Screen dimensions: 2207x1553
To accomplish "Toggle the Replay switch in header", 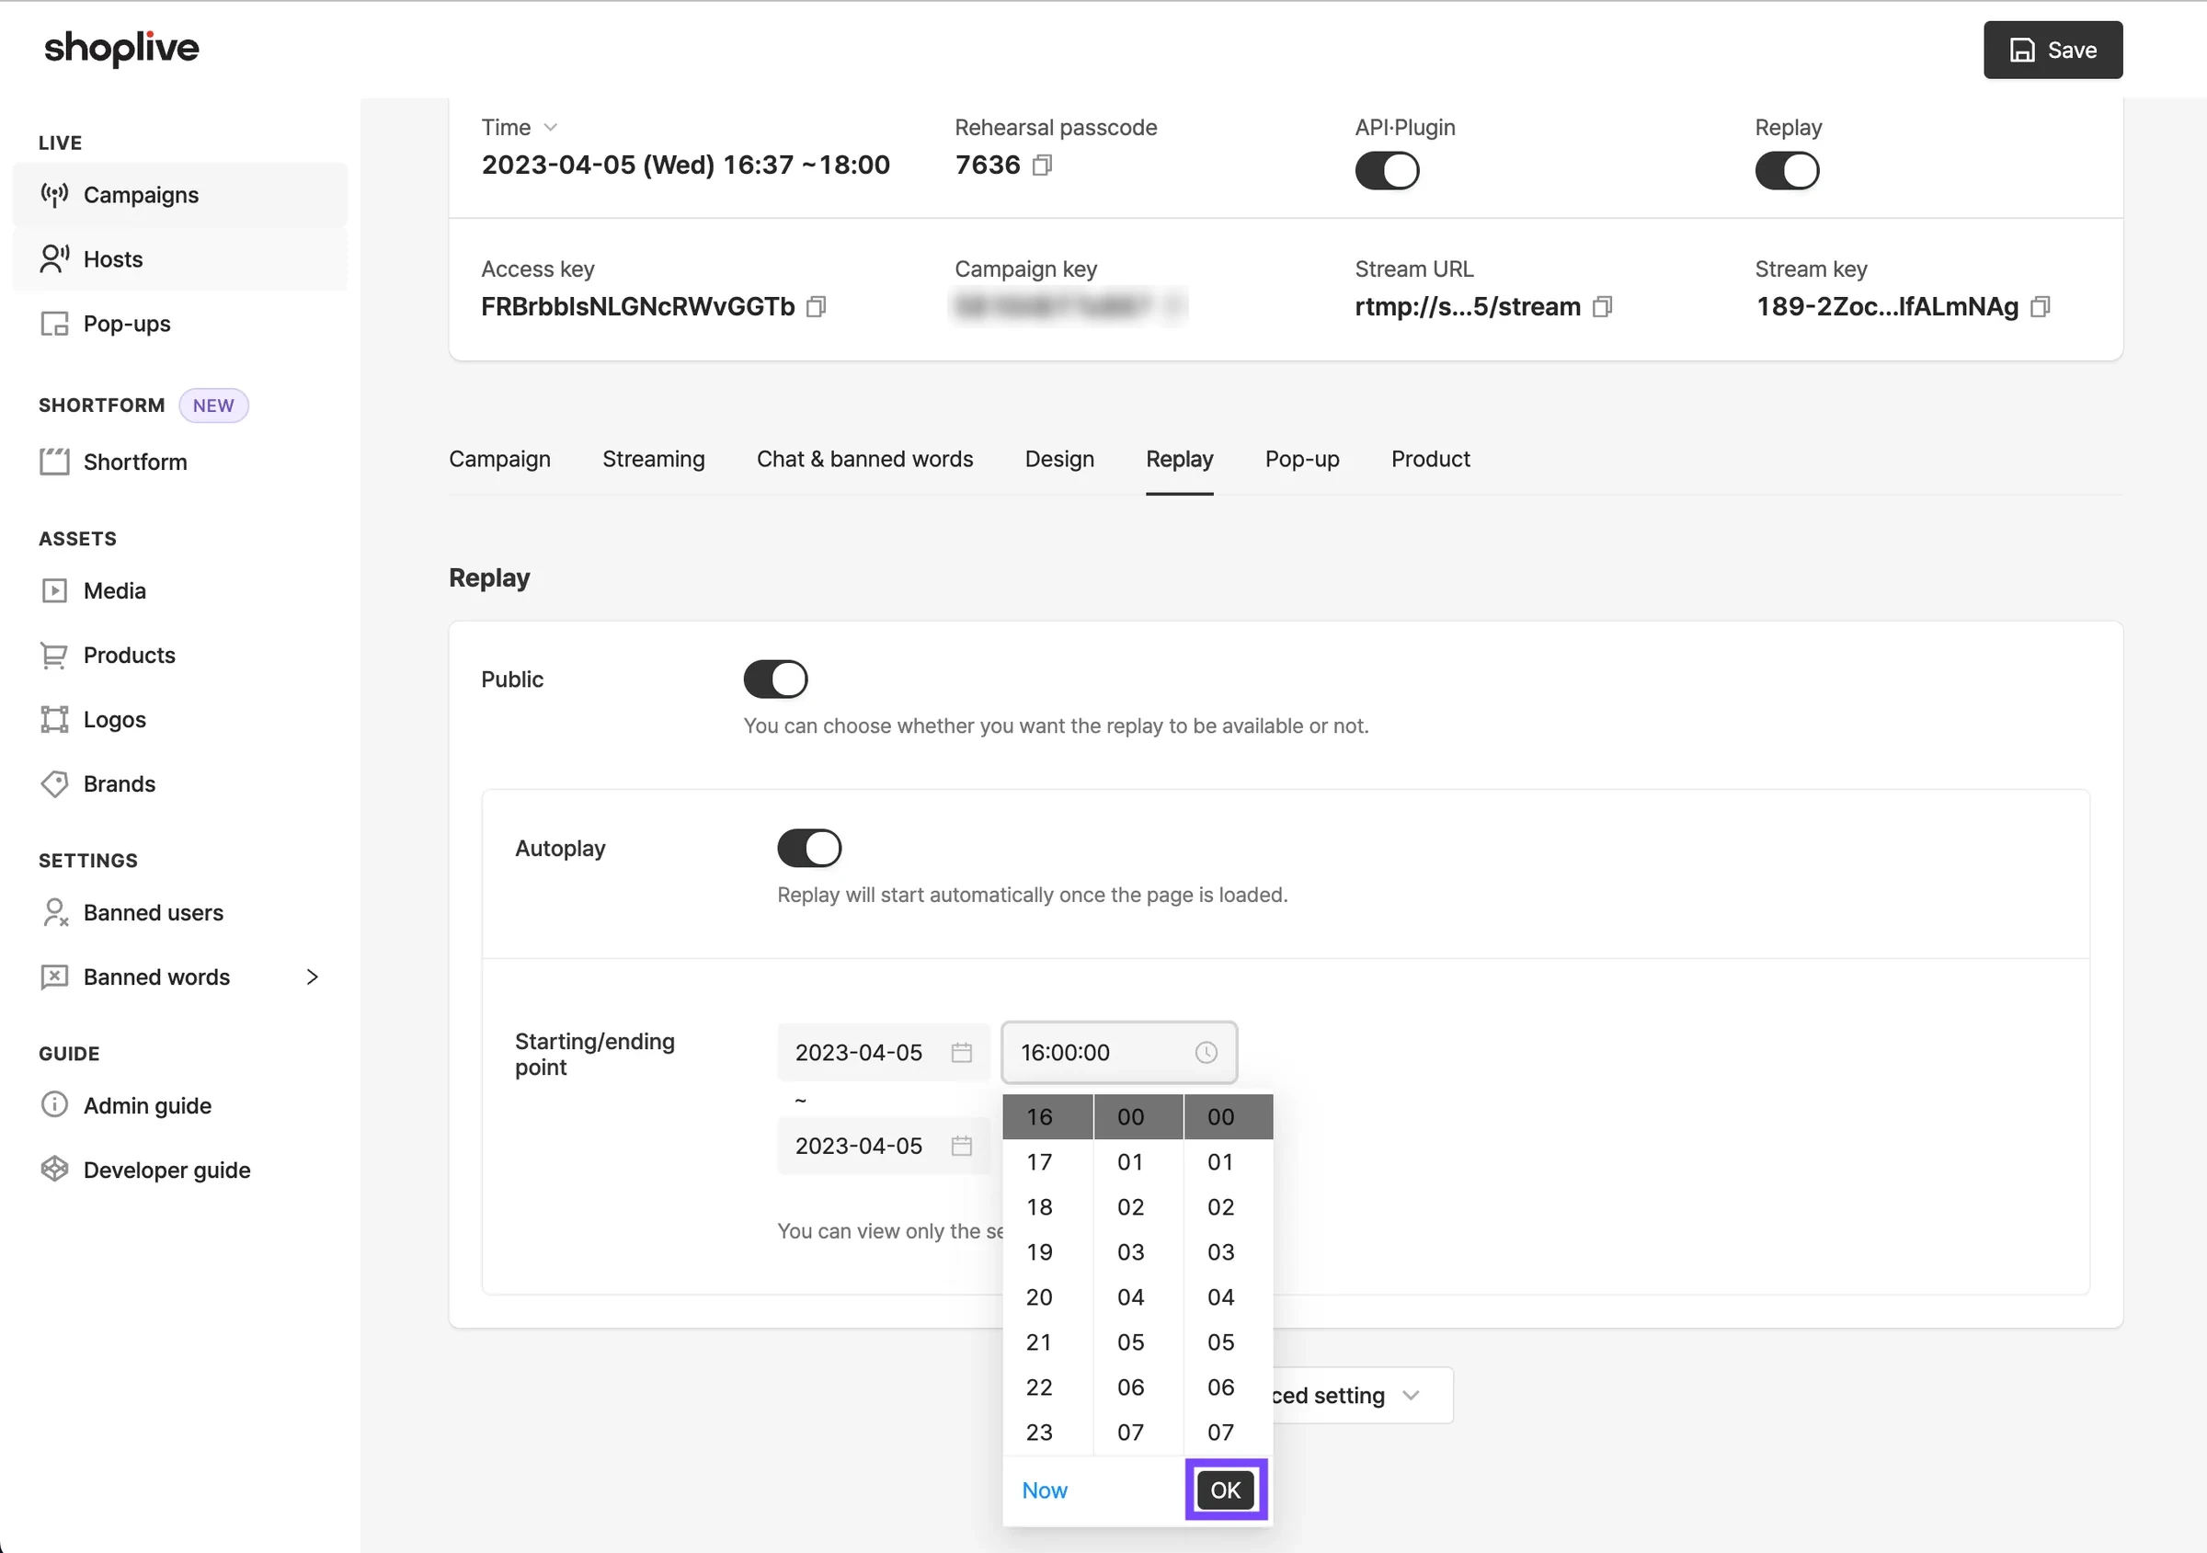I will coord(1787,171).
